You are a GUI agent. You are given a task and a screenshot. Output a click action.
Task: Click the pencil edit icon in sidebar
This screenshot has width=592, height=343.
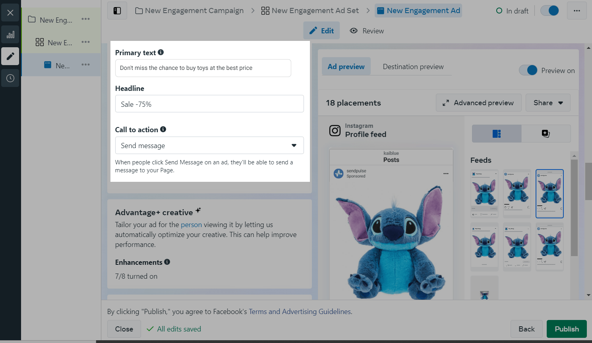pyautogui.click(x=10, y=56)
